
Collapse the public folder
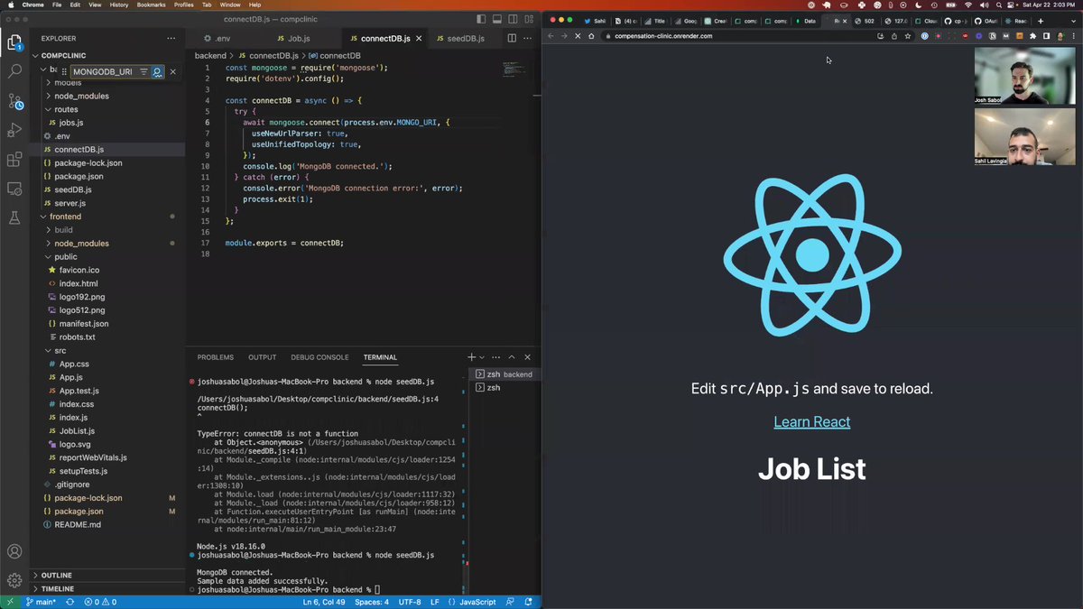click(x=106, y=256)
